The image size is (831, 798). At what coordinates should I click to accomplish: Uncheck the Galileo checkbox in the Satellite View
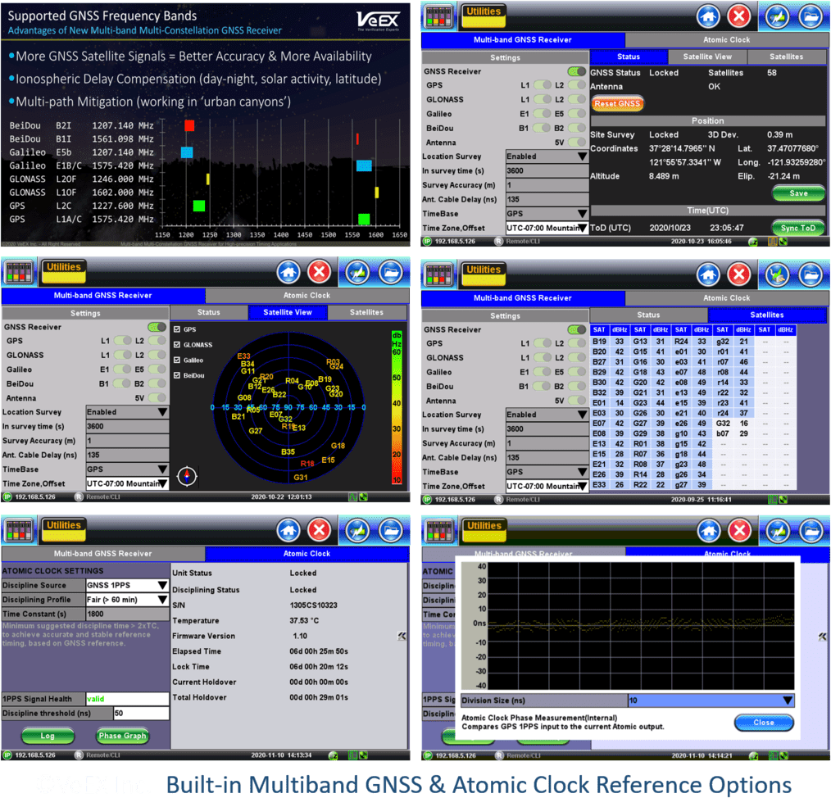pos(177,360)
